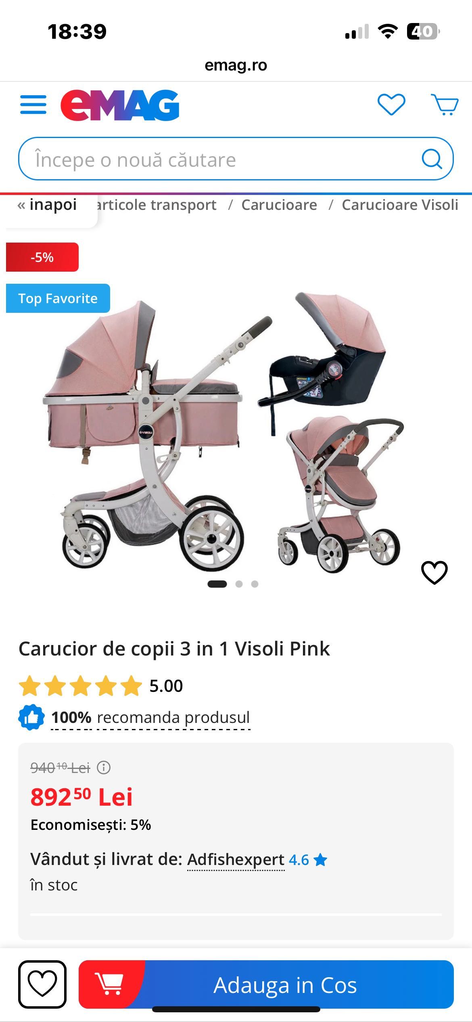The image size is (472, 1022).
Task: Tap the red cart icon on Adauga button
Action: [x=109, y=984]
